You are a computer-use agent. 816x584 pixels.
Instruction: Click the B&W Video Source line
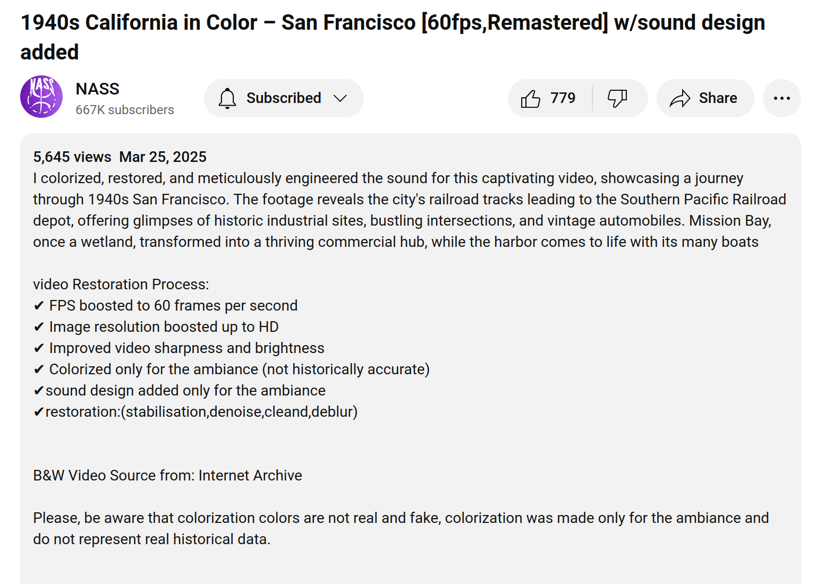[x=167, y=476]
